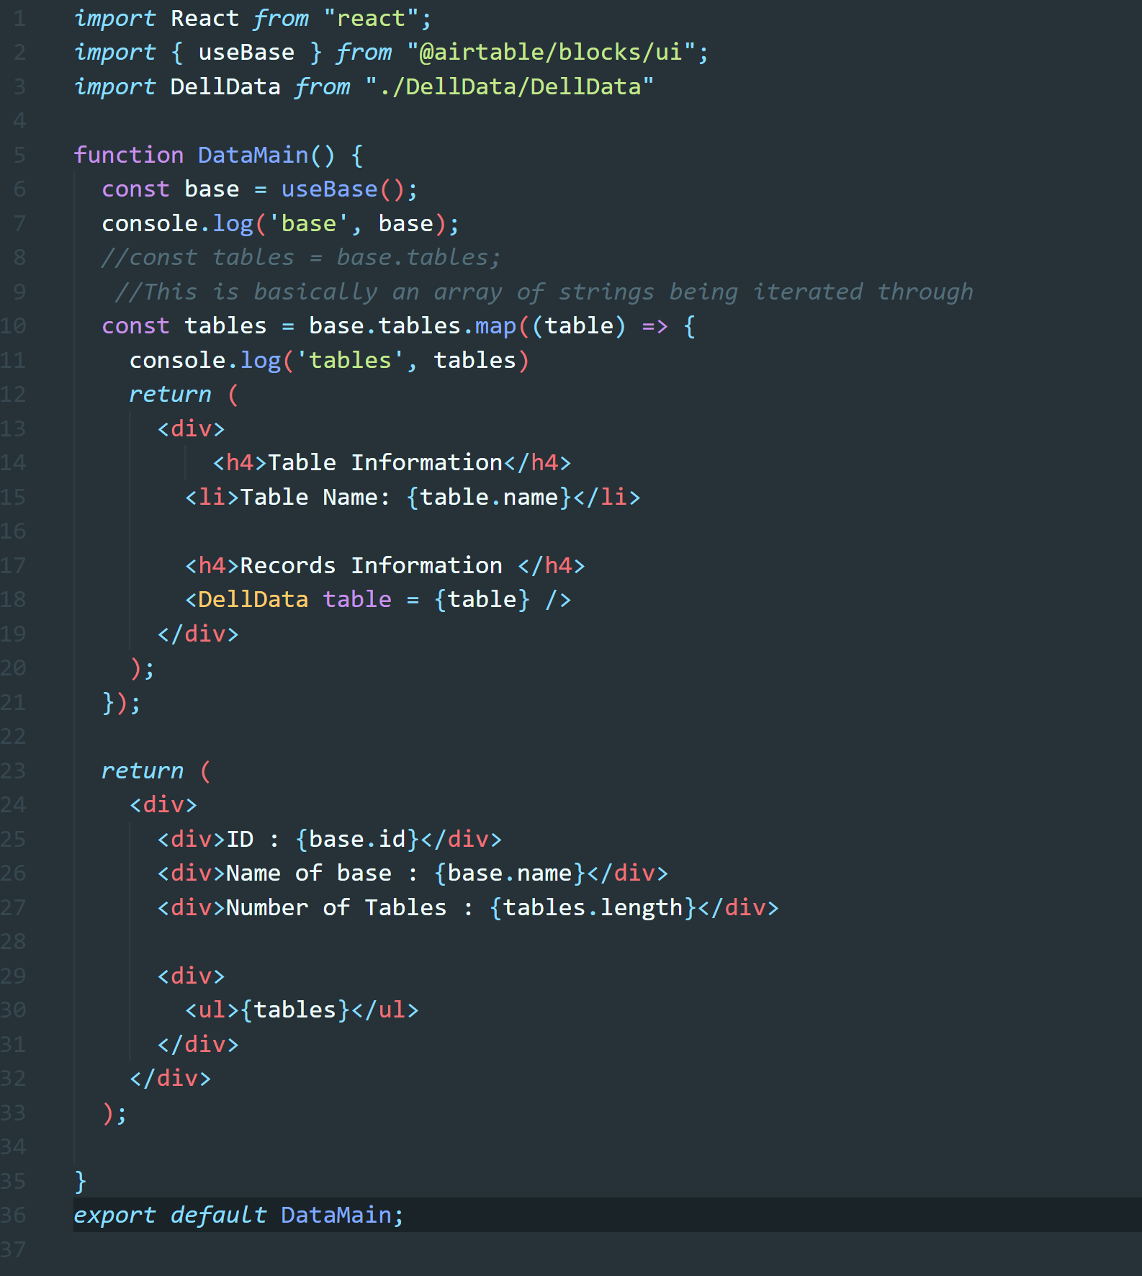Click the closing brace on line 35
1142x1276 pixels.
(81, 1181)
